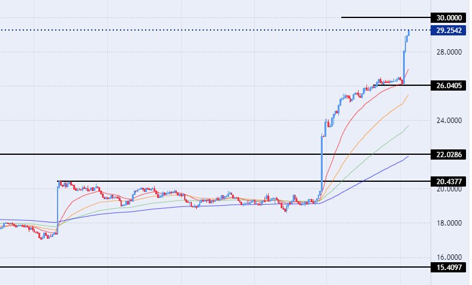Select the blue 29.2542 current price label
The height and width of the screenshot is (285, 472).
pyautogui.click(x=449, y=30)
